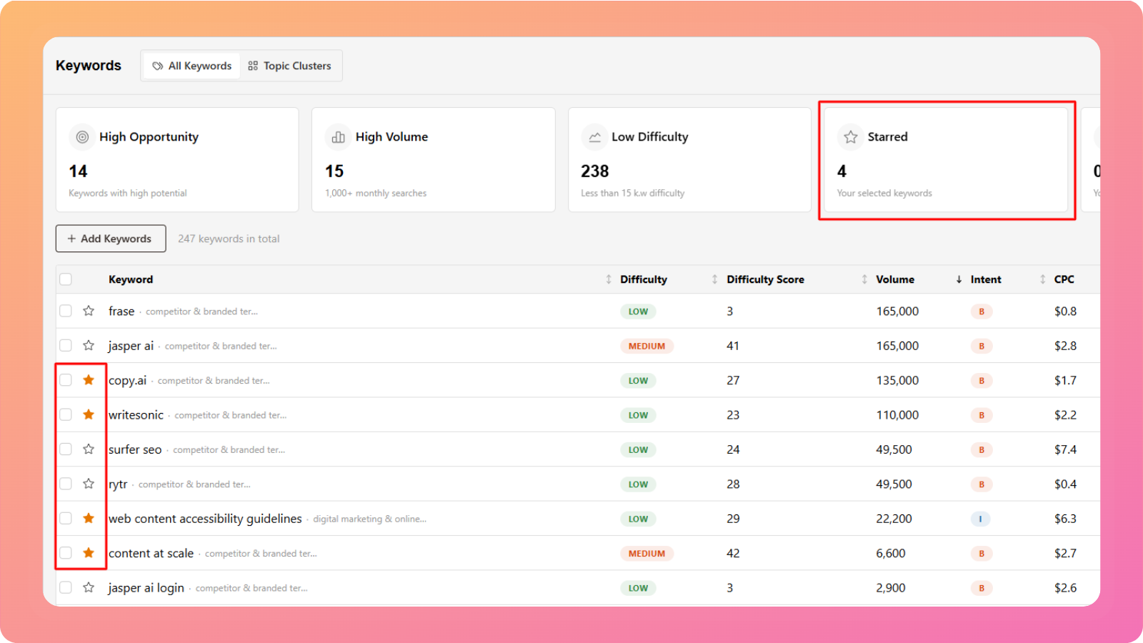
Task: Sort keywords by CPC column
Action: tap(1063, 279)
